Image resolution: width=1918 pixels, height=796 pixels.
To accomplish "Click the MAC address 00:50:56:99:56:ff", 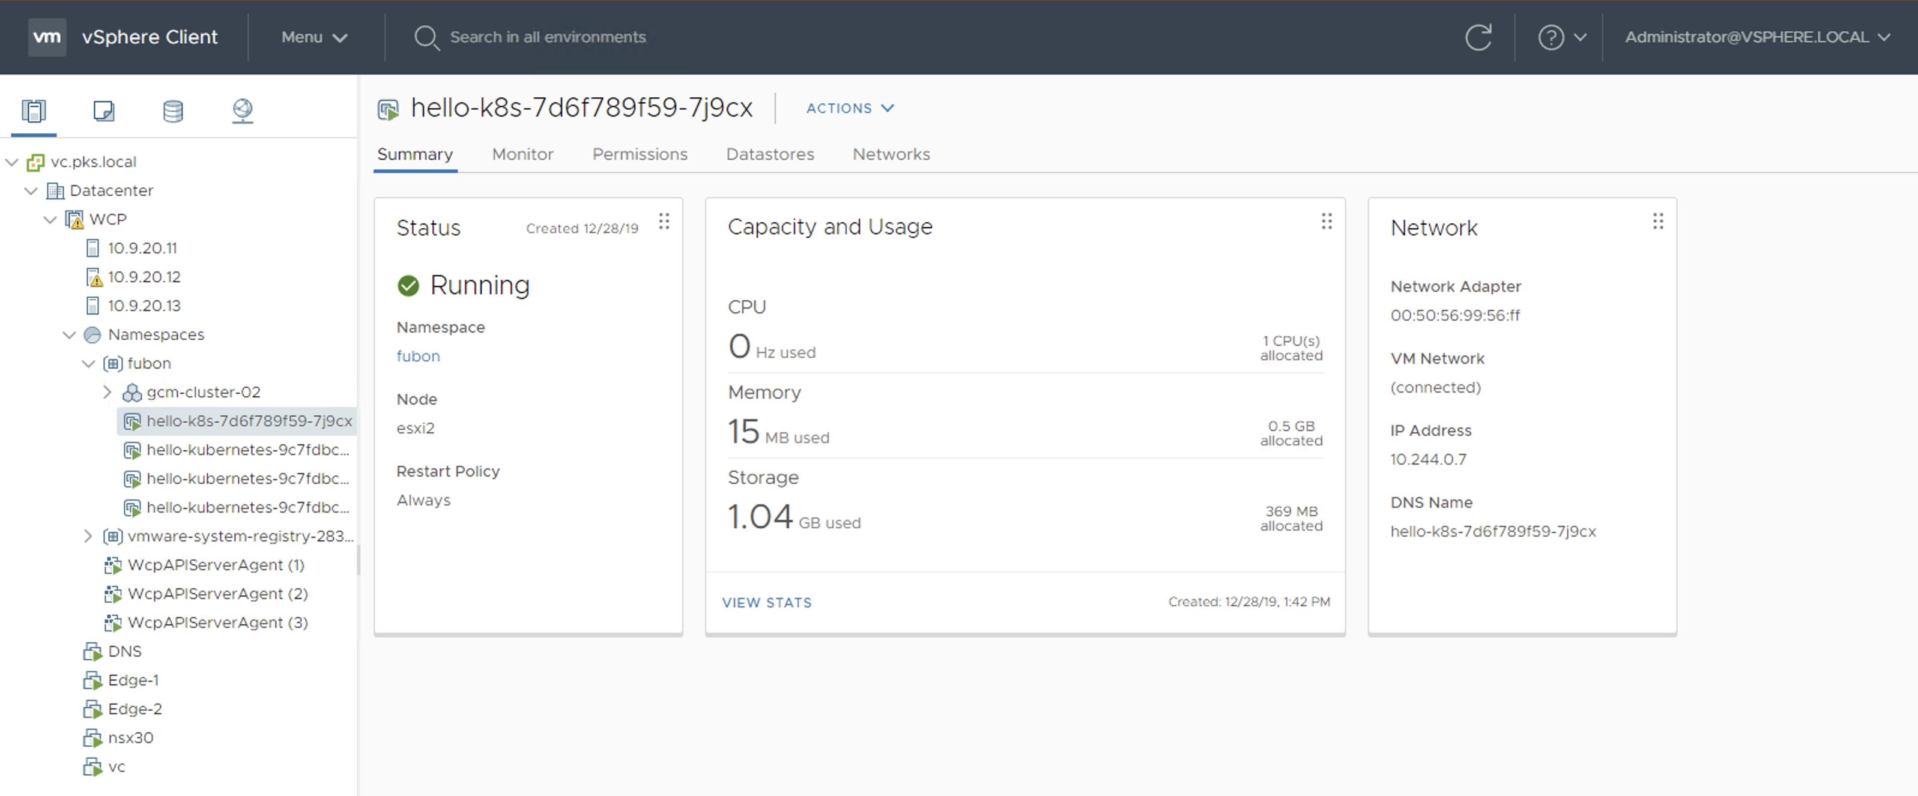I will point(1455,316).
